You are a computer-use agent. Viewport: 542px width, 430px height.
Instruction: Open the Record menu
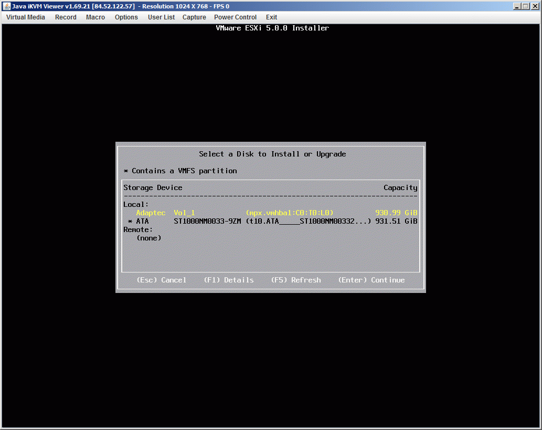(x=66, y=17)
